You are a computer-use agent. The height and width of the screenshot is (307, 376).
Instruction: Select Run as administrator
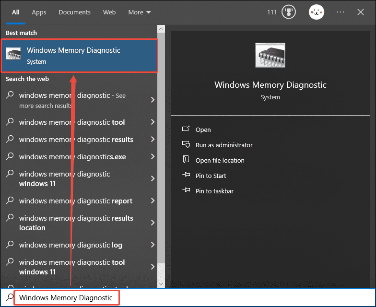224,145
